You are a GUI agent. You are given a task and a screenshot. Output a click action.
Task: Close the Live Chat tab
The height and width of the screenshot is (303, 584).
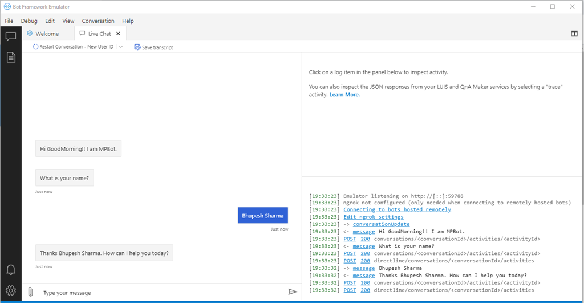118,34
